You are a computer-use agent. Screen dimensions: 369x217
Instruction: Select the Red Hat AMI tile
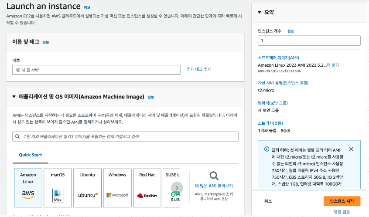click(147, 188)
